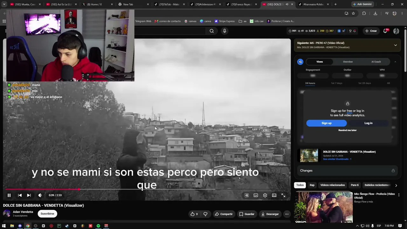Open the PixVerse bookmark

280,21
